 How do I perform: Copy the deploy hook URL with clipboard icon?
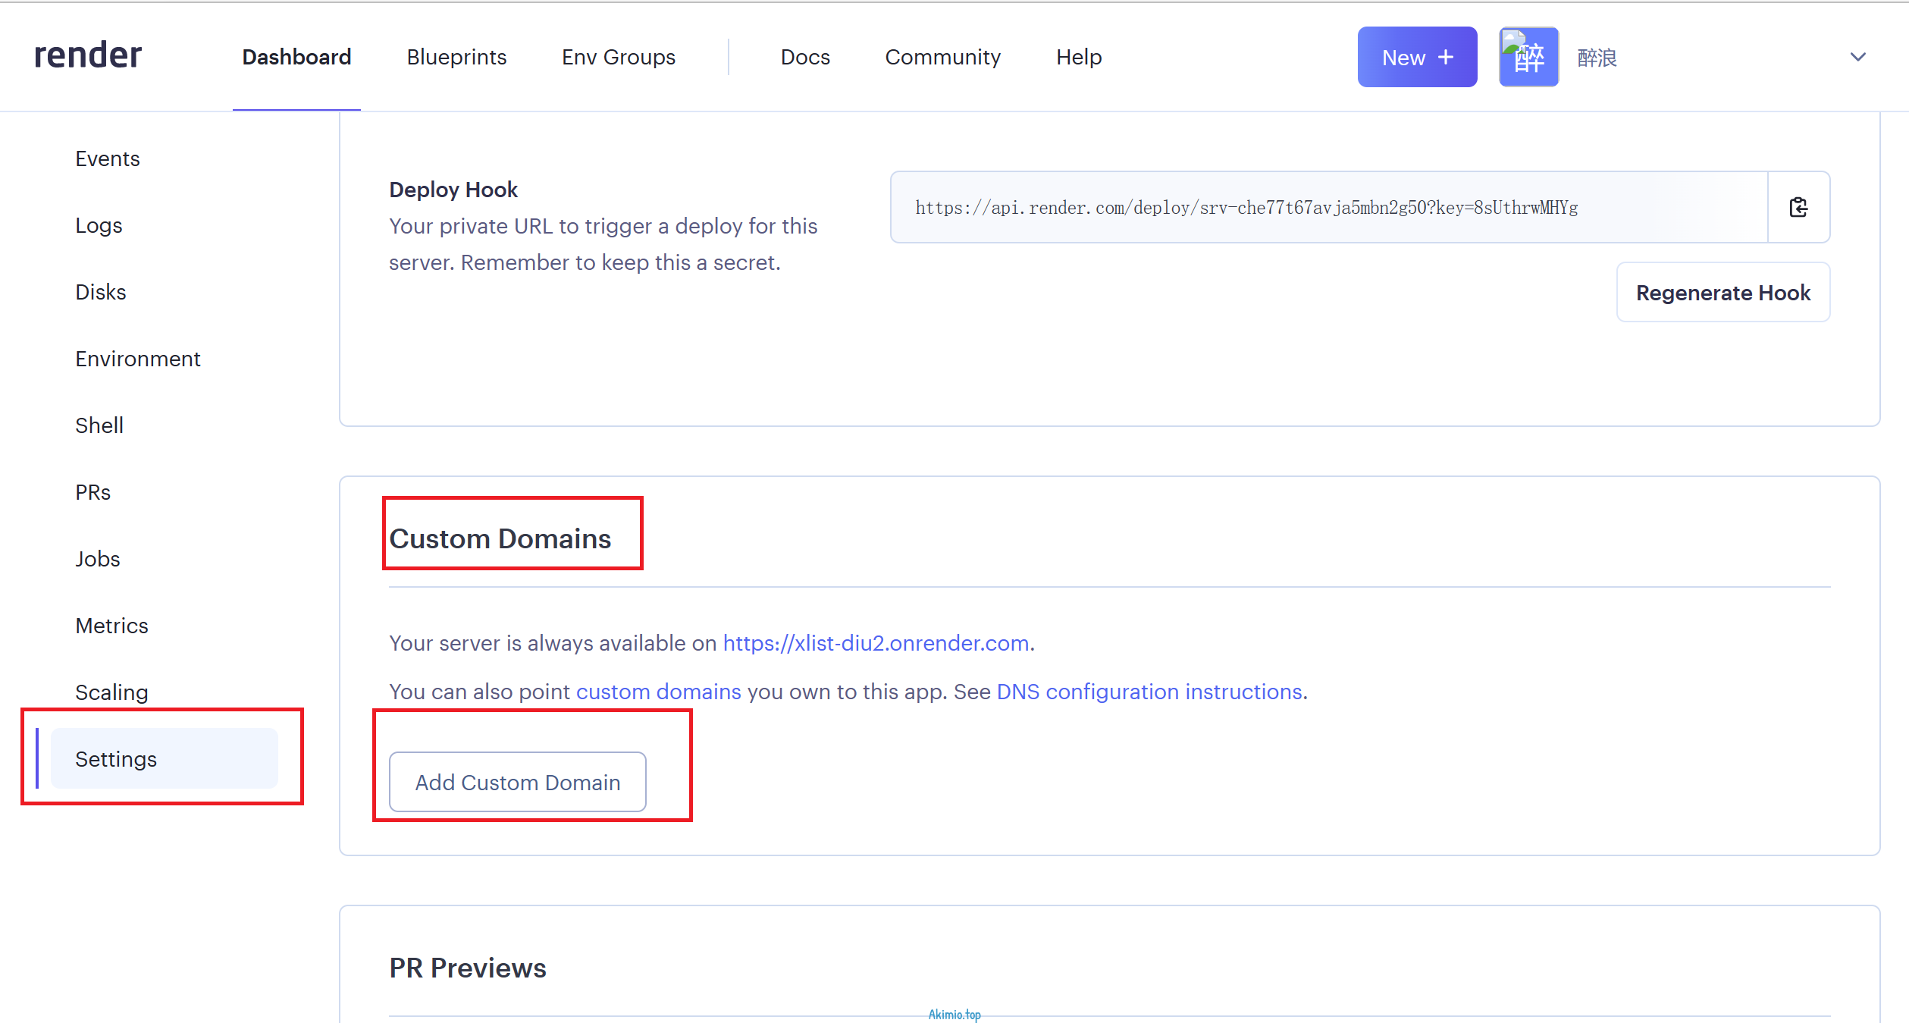1798,207
